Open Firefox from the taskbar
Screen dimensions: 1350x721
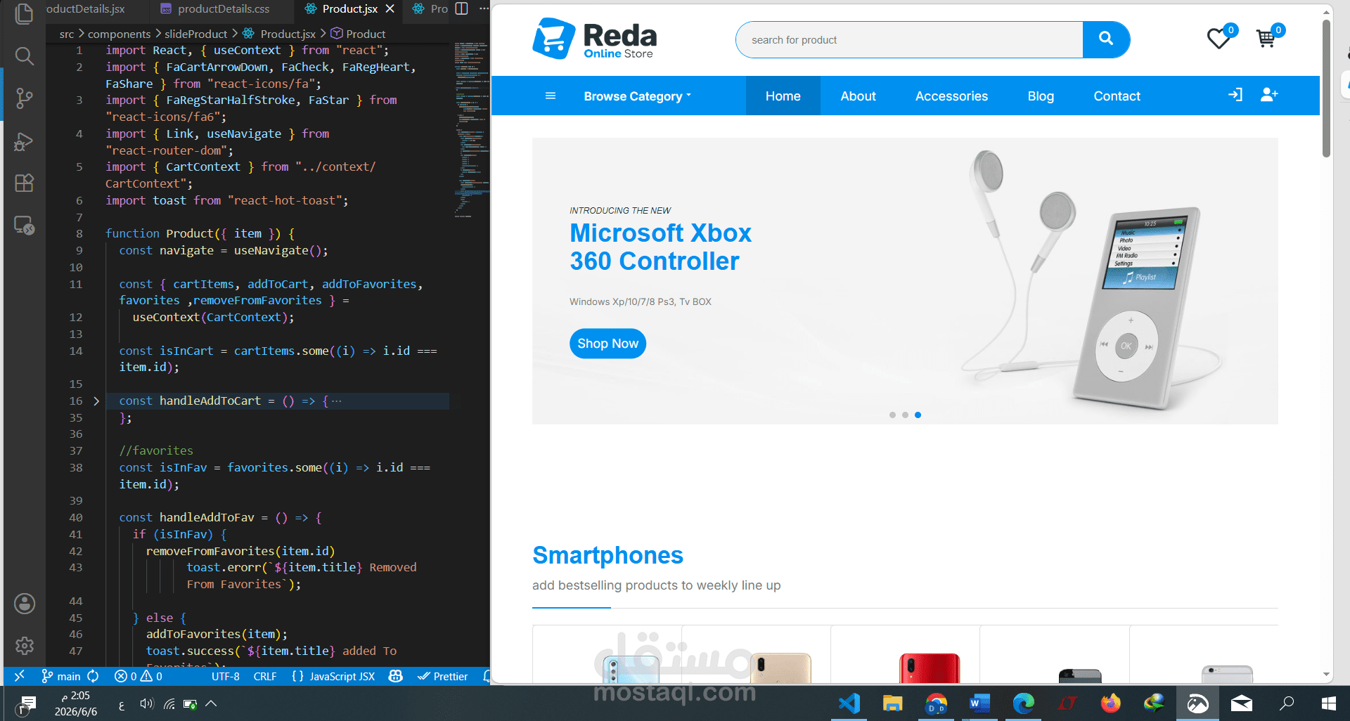[1110, 703]
